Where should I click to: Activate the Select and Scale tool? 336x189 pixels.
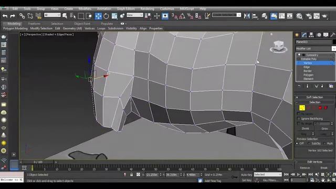tap(114, 16)
